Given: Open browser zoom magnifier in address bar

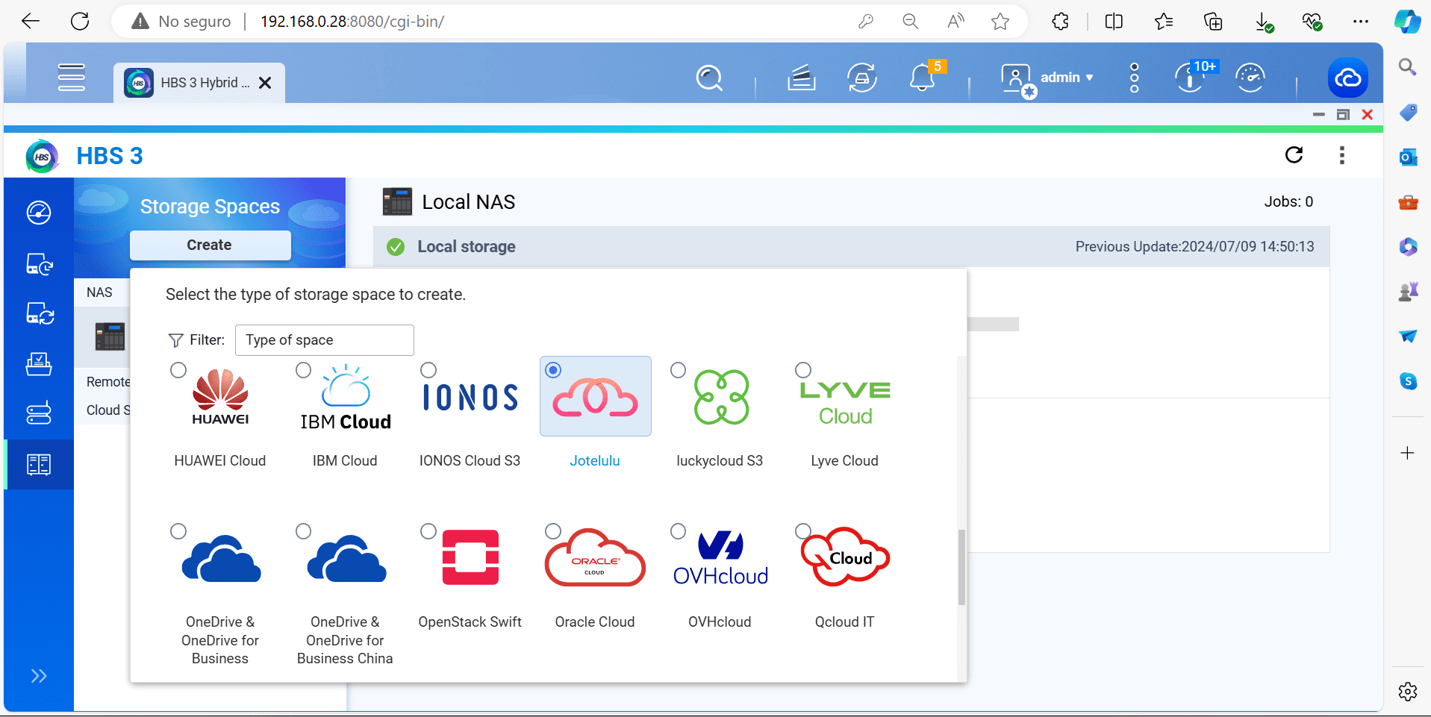Looking at the screenshot, I should 910,22.
